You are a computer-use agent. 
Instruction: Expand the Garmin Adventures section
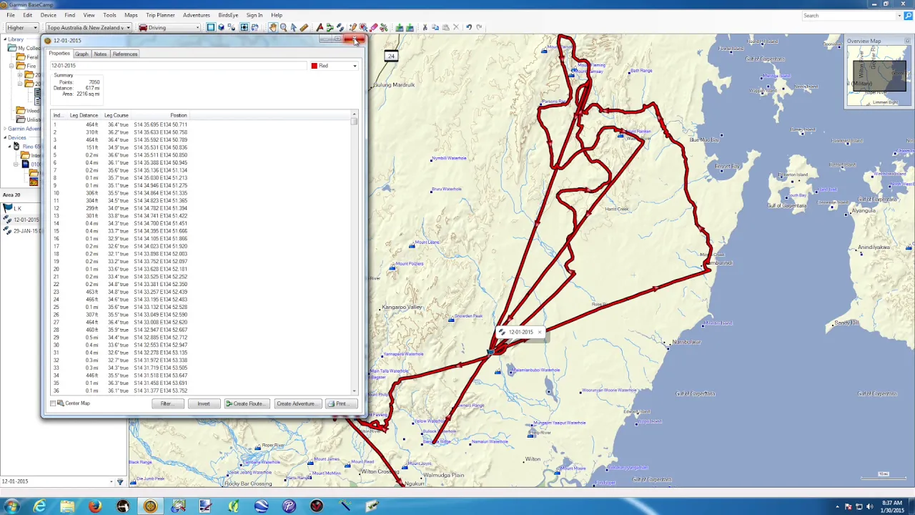(x=4, y=129)
